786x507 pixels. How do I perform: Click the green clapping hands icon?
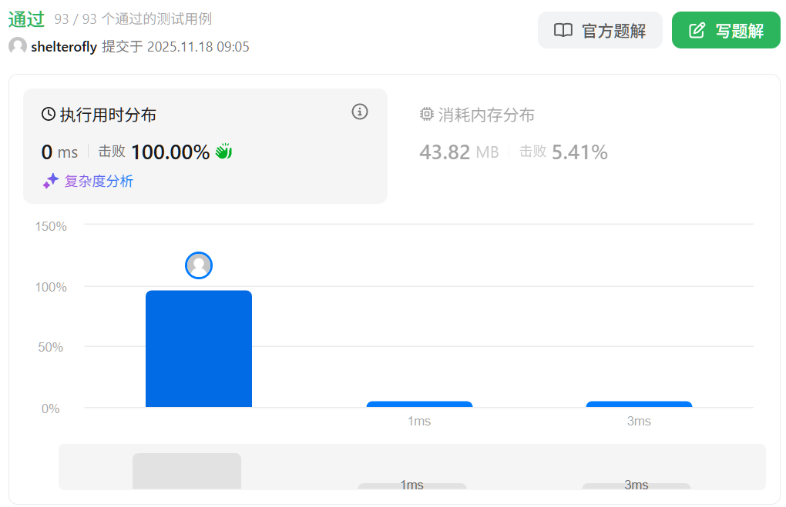pos(223,152)
